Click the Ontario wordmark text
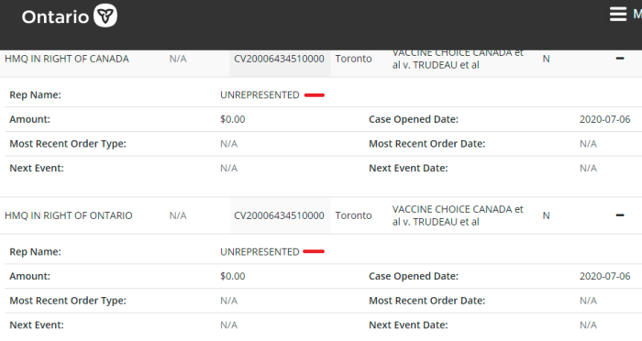Image resolution: width=642 pixels, height=341 pixels. 55,17
